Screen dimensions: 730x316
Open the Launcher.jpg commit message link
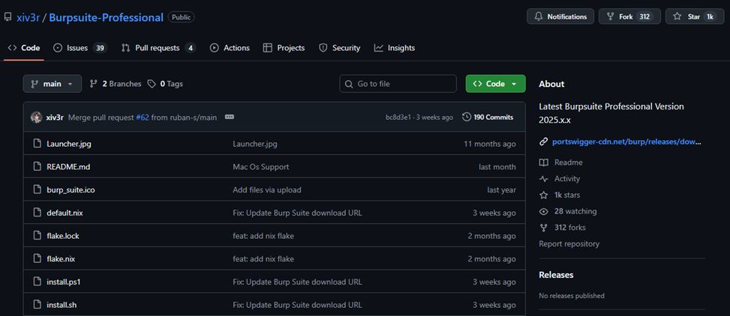(x=254, y=144)
